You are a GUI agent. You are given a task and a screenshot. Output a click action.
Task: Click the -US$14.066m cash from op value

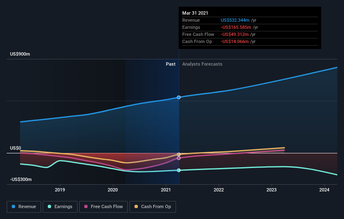(x=235, y=41)
